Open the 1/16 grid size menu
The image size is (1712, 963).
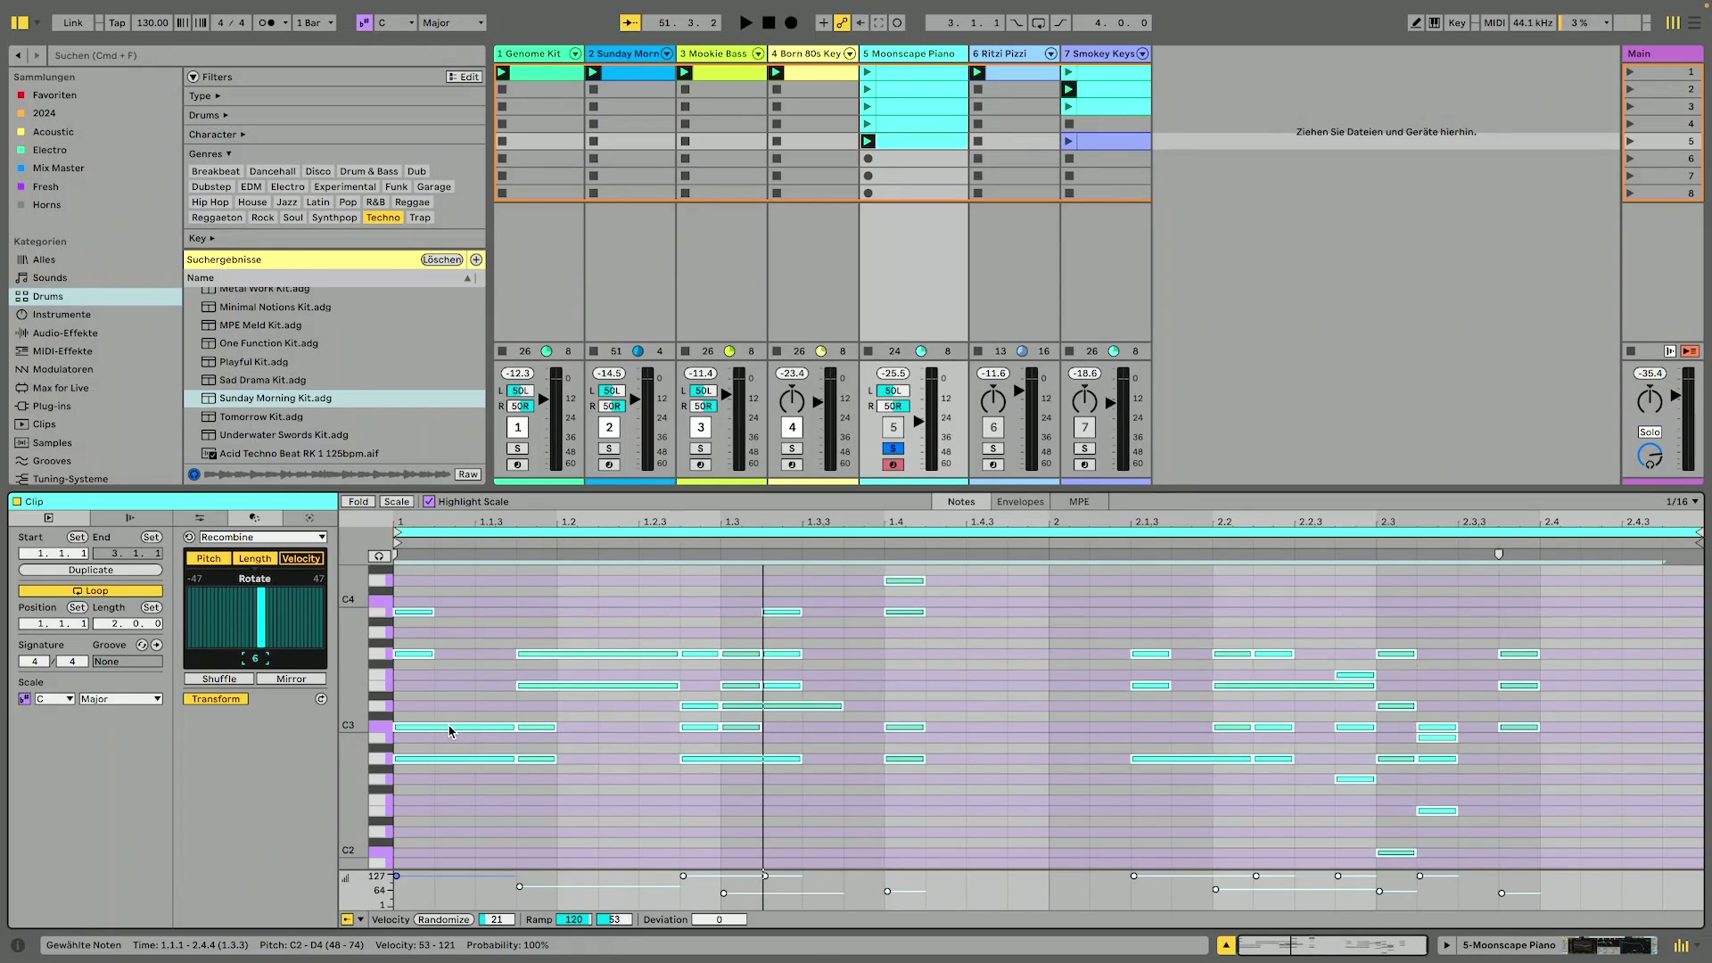point(1682,502)
